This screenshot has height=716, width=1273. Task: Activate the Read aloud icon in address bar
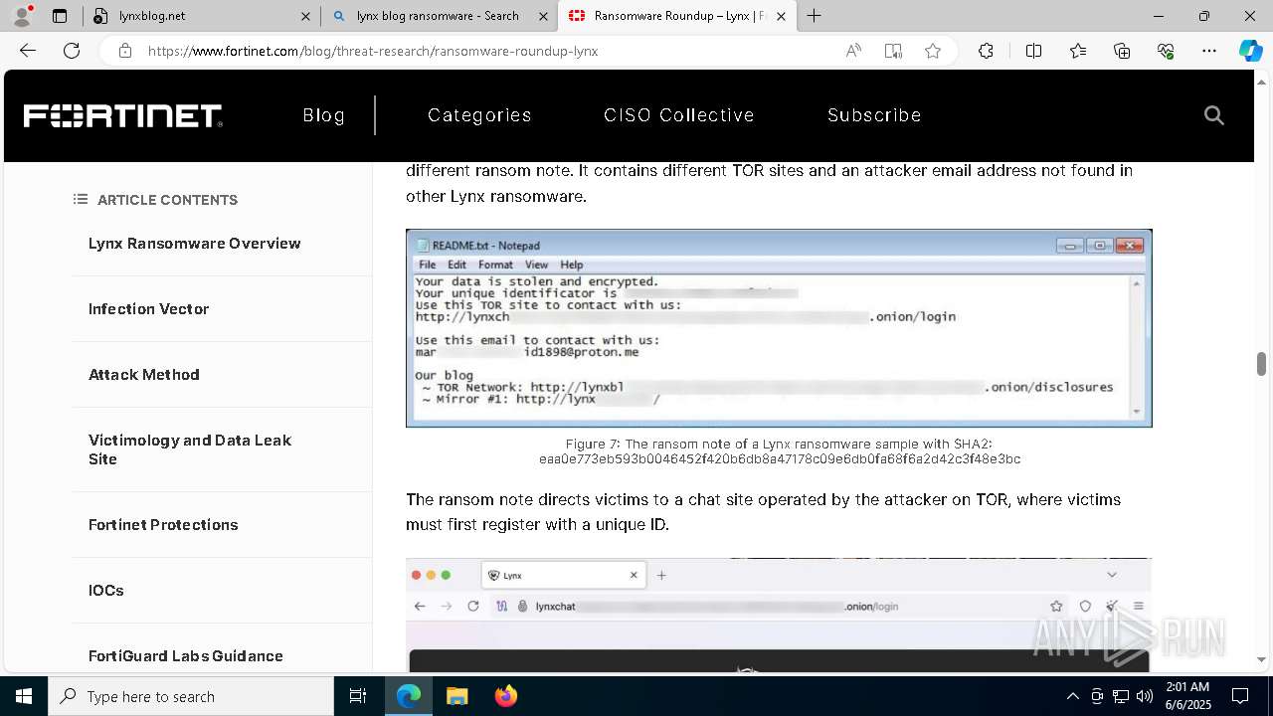853,51
